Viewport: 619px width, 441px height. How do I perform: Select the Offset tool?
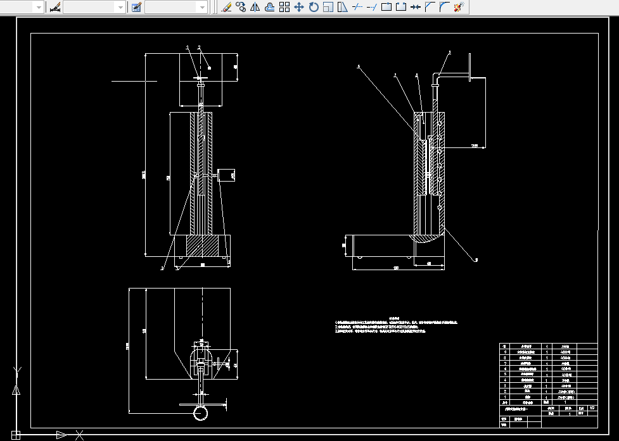click(x=270, y=7)
